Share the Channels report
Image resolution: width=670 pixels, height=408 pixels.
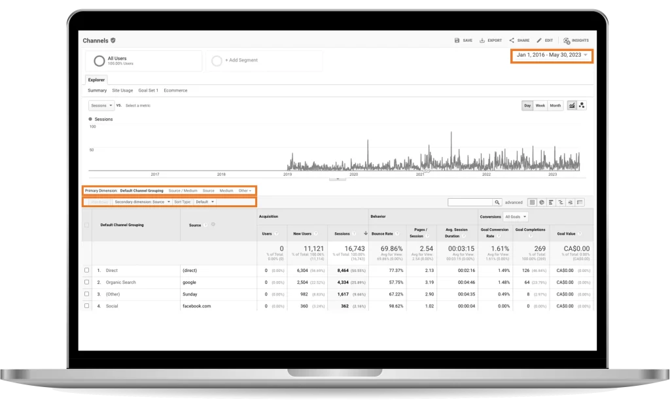(512, 41)
